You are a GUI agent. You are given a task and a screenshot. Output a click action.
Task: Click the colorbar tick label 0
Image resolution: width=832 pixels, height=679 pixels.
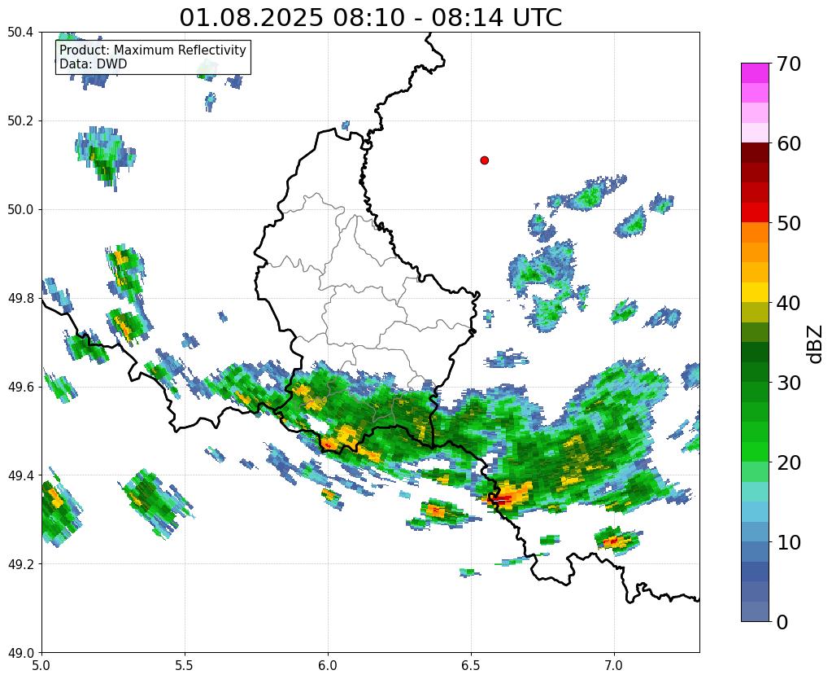tap(782, 622)
